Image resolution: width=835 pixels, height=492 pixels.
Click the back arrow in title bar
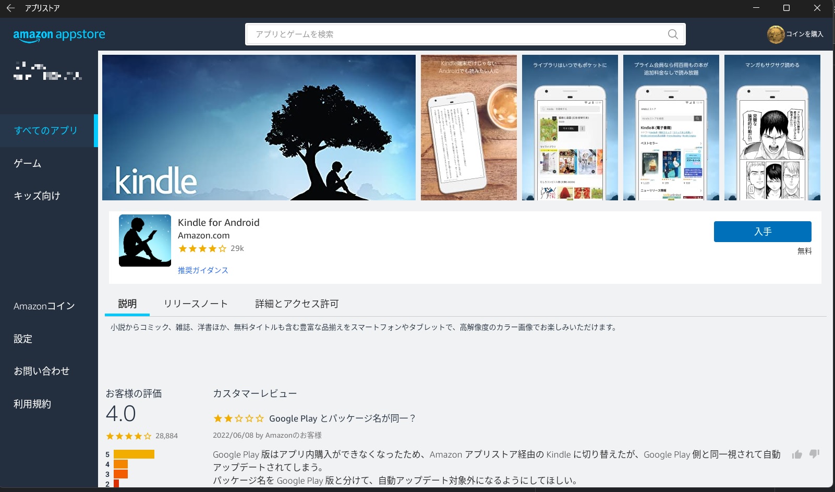[x=10, y=8]
